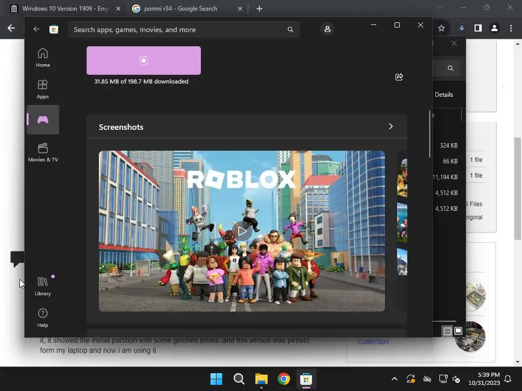
Task: Open Chrome three-dot menu
Action: pos(511,29)
